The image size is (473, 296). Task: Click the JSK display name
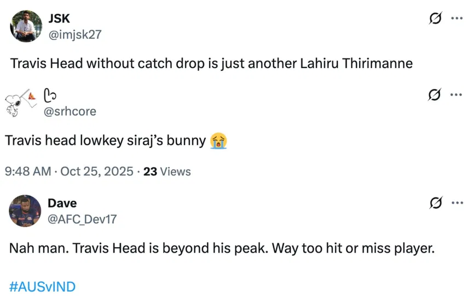click(59, 19)
